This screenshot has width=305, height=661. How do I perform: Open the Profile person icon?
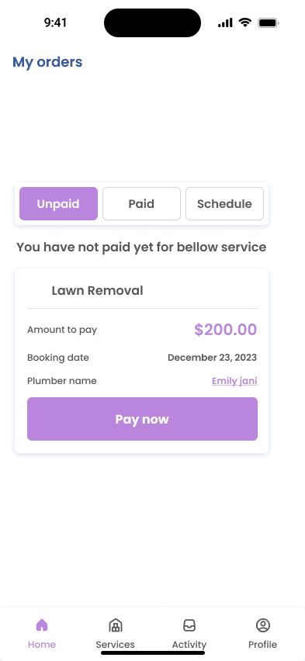tap(263, 625)
